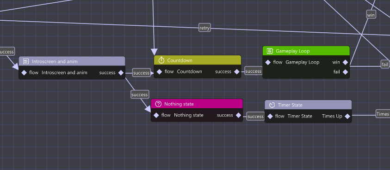Select the Times Up output port
The image size is (390, 170).
click(347, 116)
